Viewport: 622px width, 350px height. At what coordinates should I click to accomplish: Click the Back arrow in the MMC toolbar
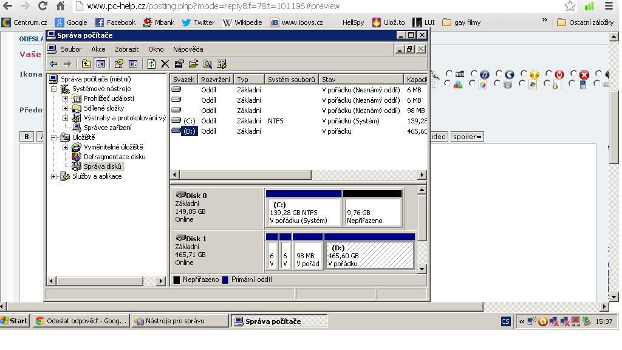click(x=53, y=64)
